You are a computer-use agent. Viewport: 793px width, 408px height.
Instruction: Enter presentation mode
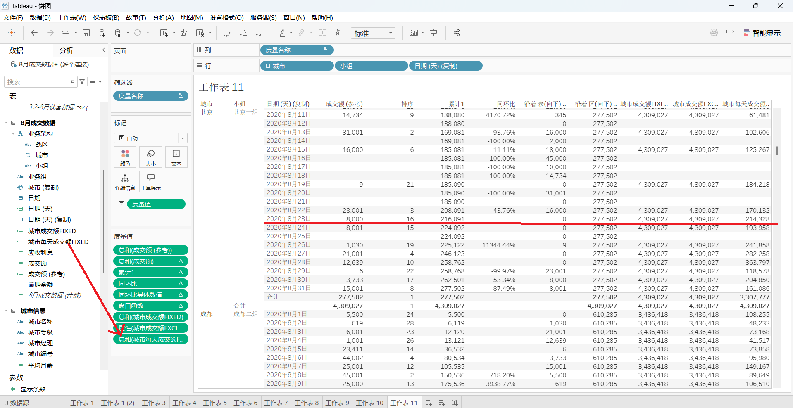pos(434,33)
